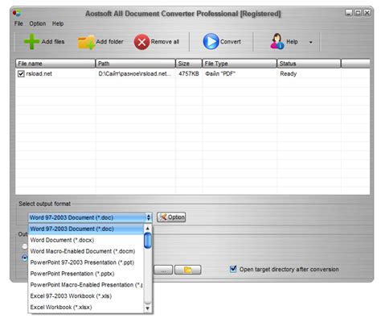Collapse the output format combo box
This screenshot has width=381, height=322.
click(x=149, y=217)
